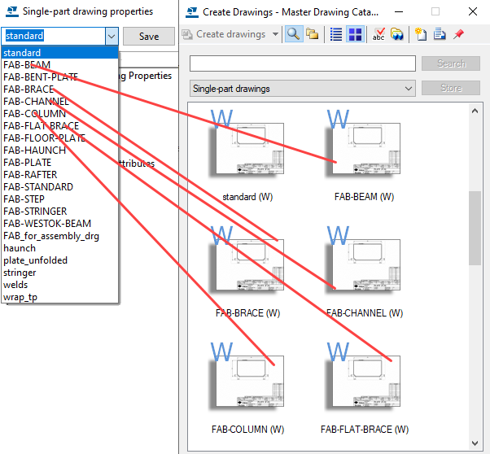Click the stacked documents toolbar icon
The image size is (490, 454).
[x=440, y=34]
